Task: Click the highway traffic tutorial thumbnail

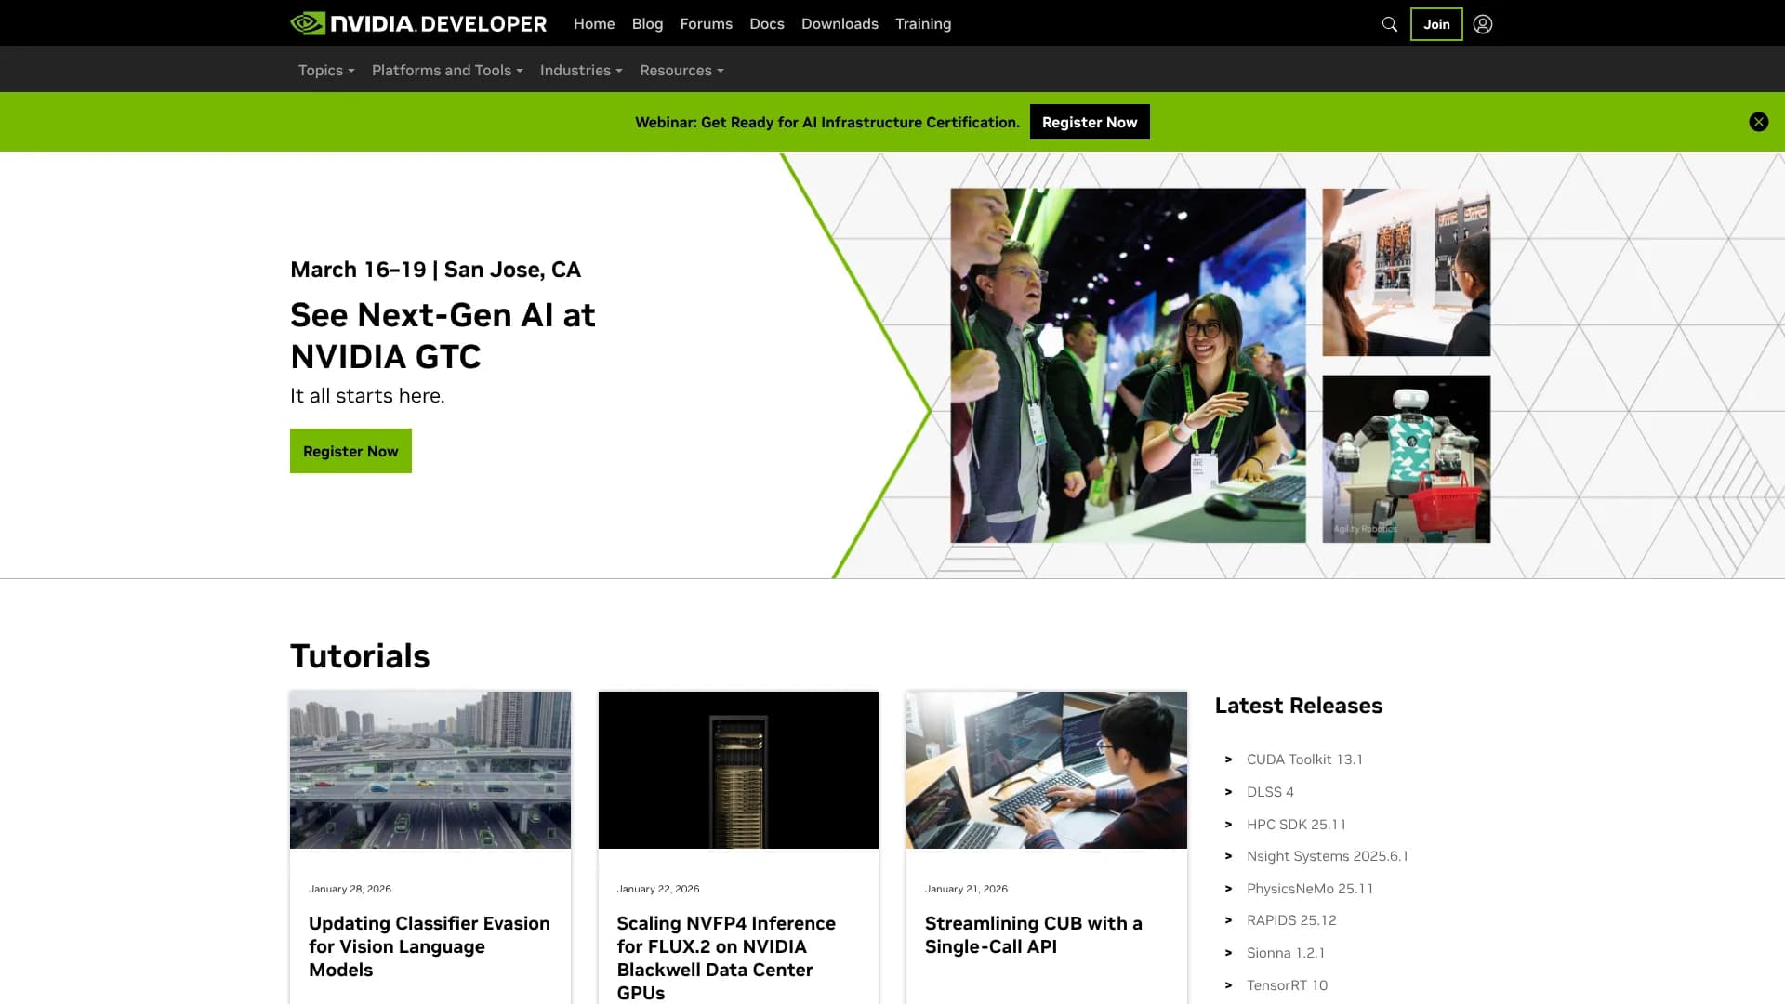Action: [430, 769]
